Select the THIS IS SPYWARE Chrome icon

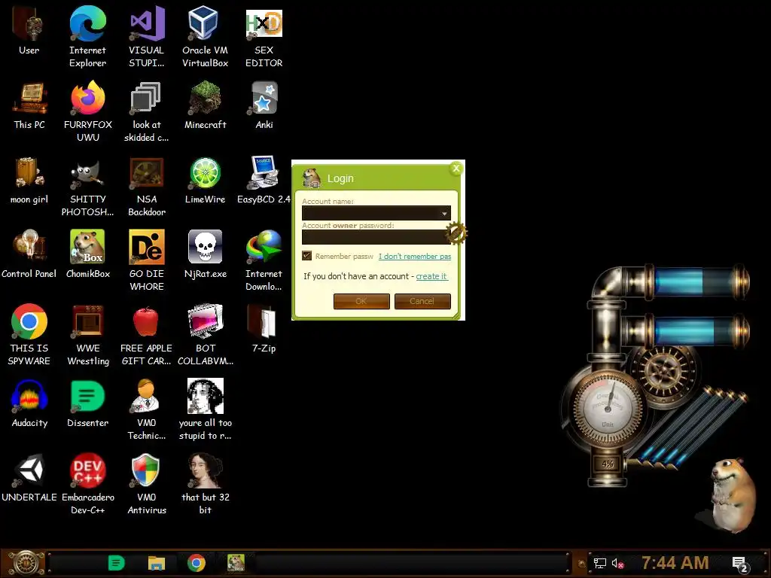29,335
